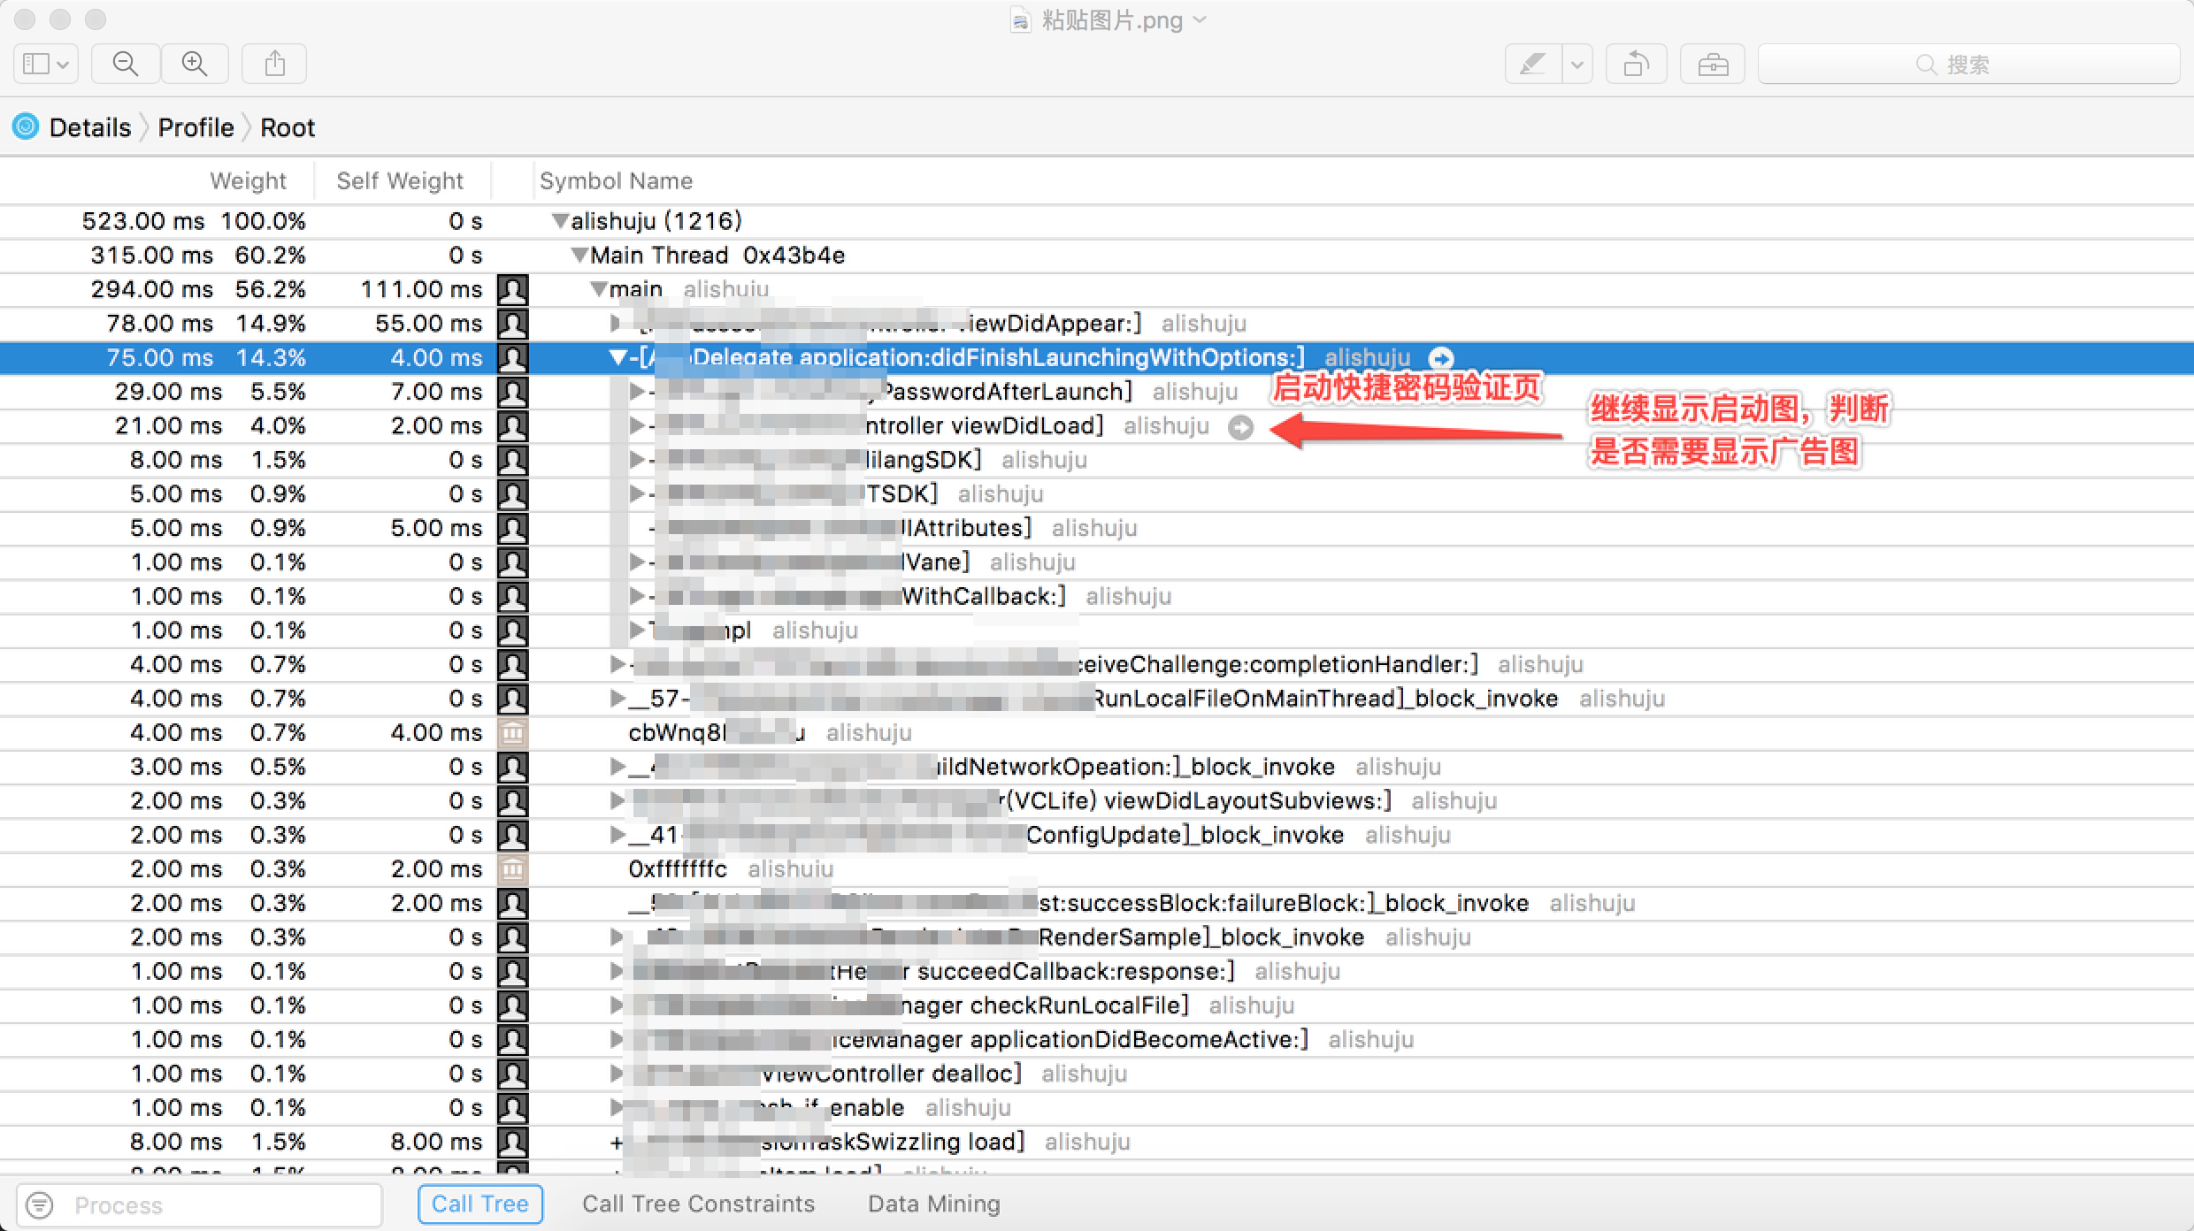The height and width of the screenshot is (1231, 2194).
Task: Collapse the Main Thread 0x43b4e node
Action: [x=579, y=256]
